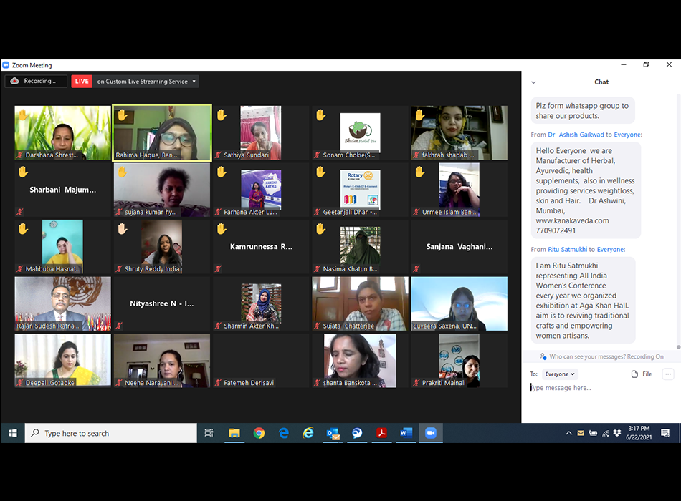Image resolution: width=681 pixels, height=501 pixels.
Task: Click raised hand icon on Farhana Akter's tile
Action: point(222,172)
